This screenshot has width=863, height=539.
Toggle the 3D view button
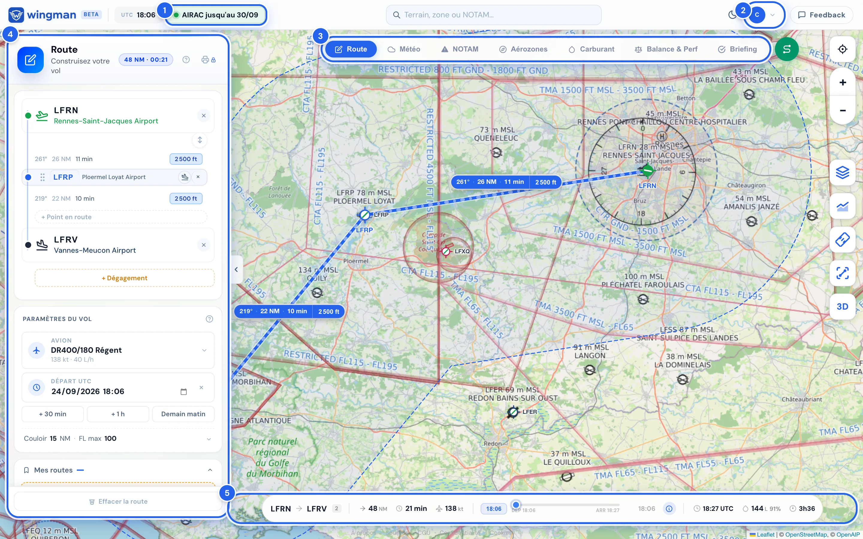(842, 307)
